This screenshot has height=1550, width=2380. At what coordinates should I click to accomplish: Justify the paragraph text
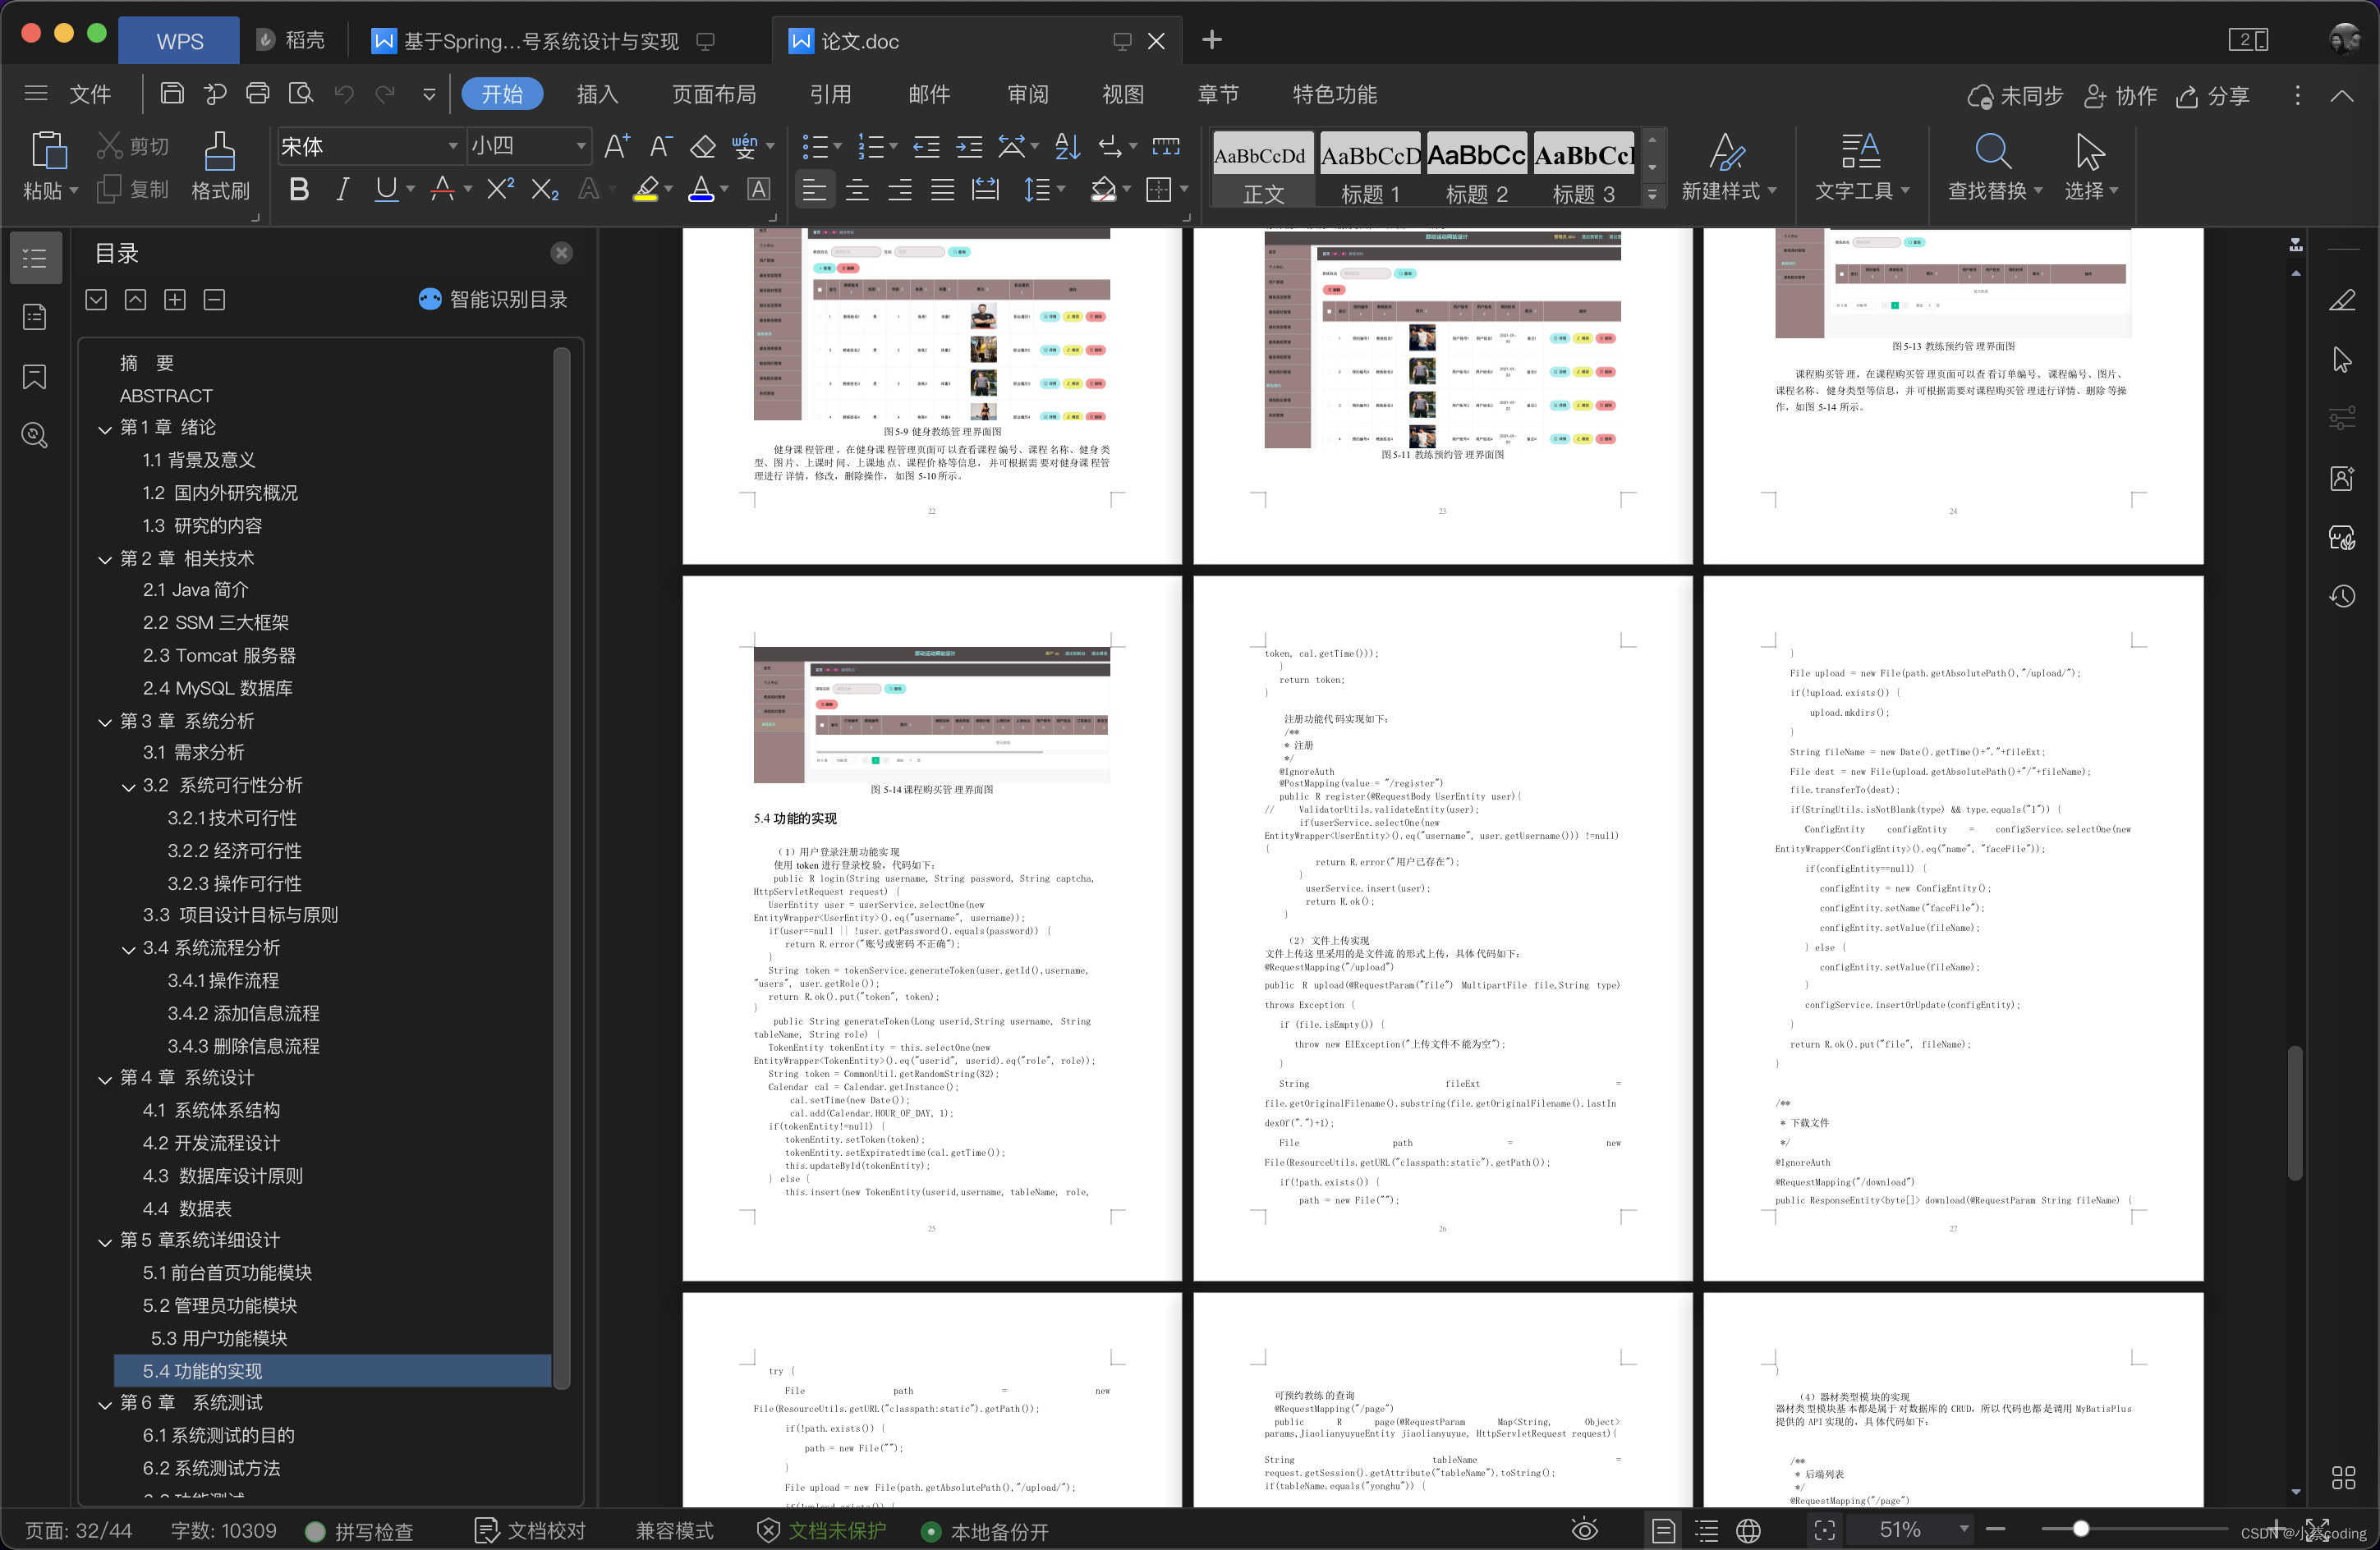943,190
